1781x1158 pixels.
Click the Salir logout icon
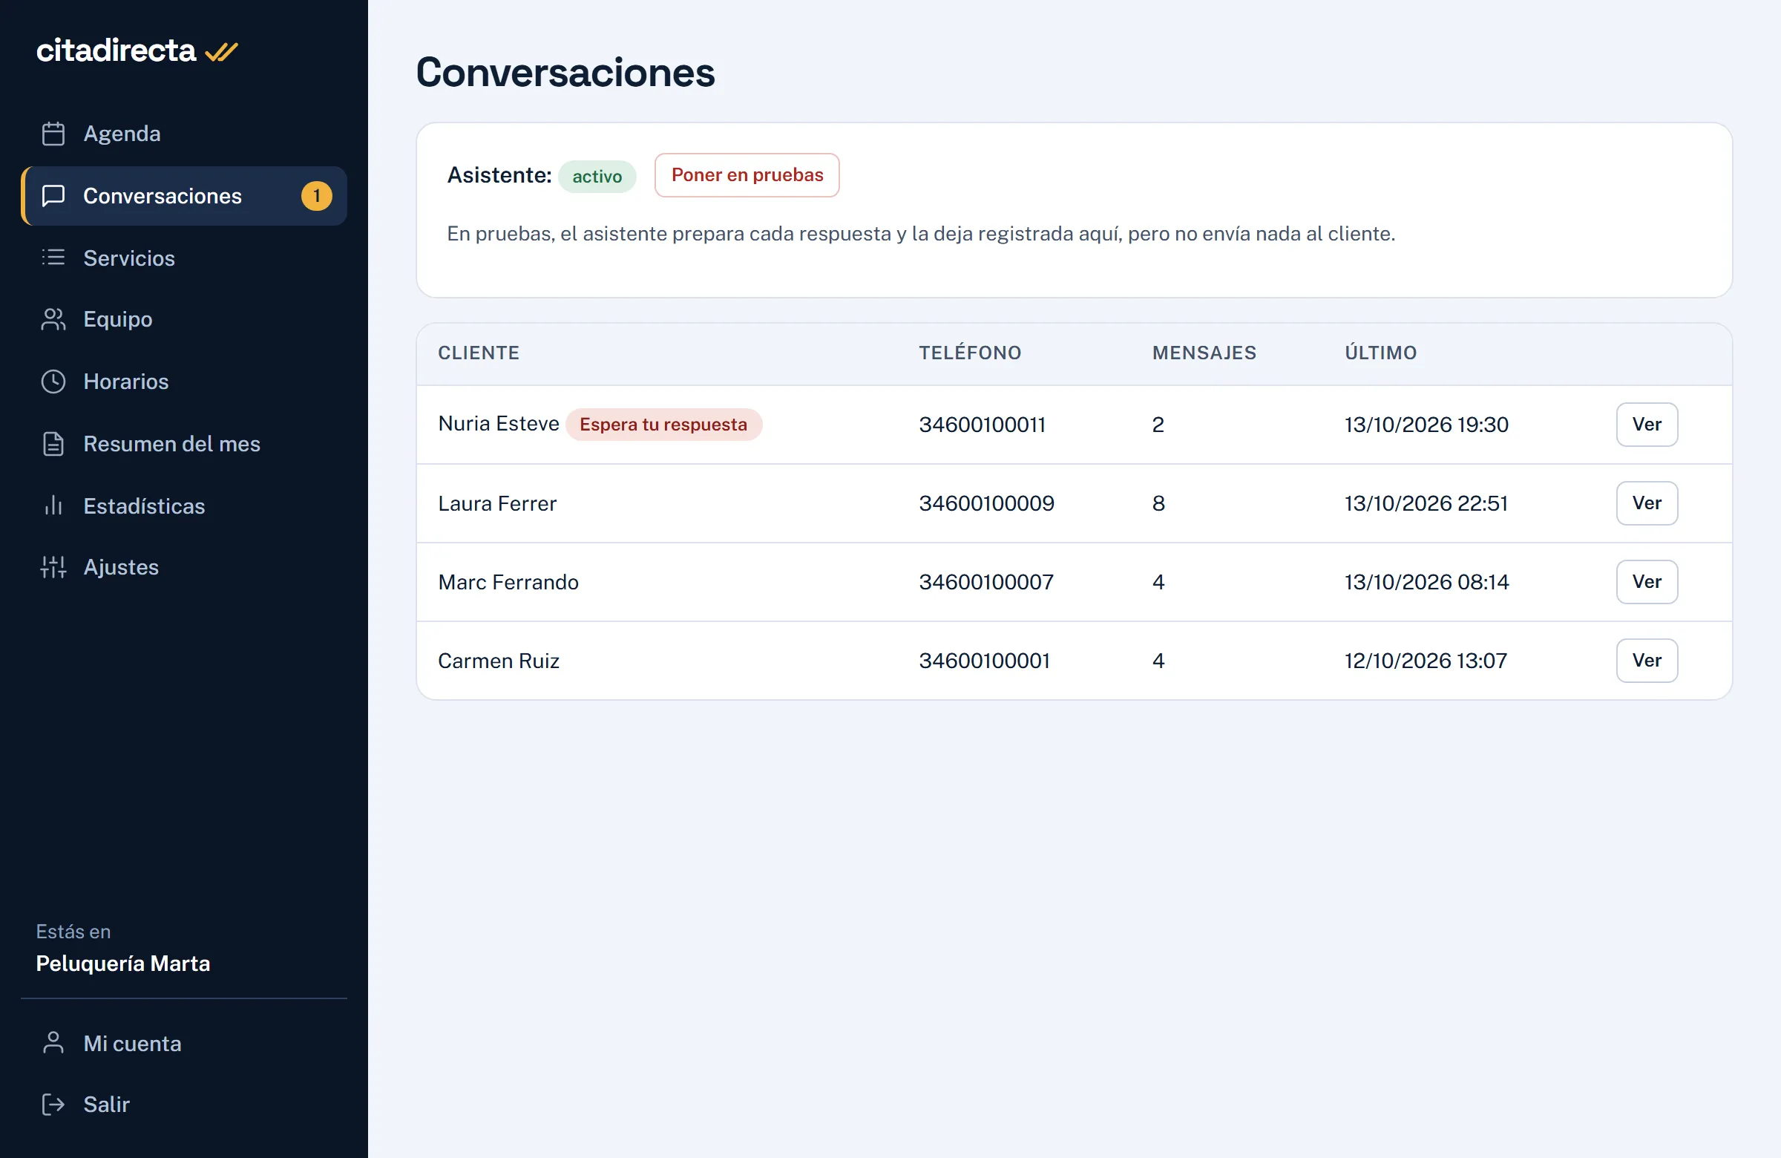pyautogui.click(x=53, y=1104)
